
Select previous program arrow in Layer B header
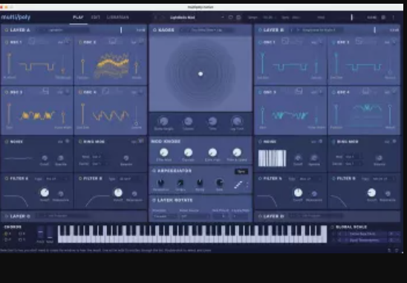coord(291,30)
